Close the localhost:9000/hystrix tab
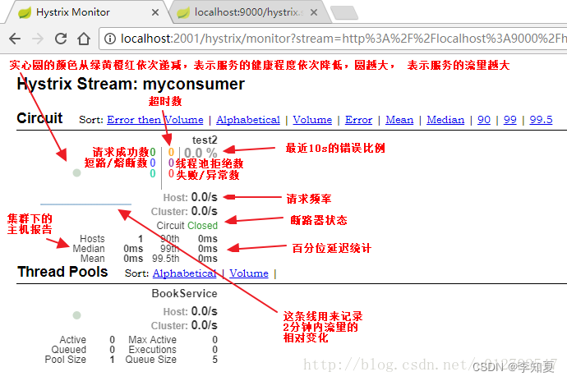This screenshot has height=381, width=567. 314,12
